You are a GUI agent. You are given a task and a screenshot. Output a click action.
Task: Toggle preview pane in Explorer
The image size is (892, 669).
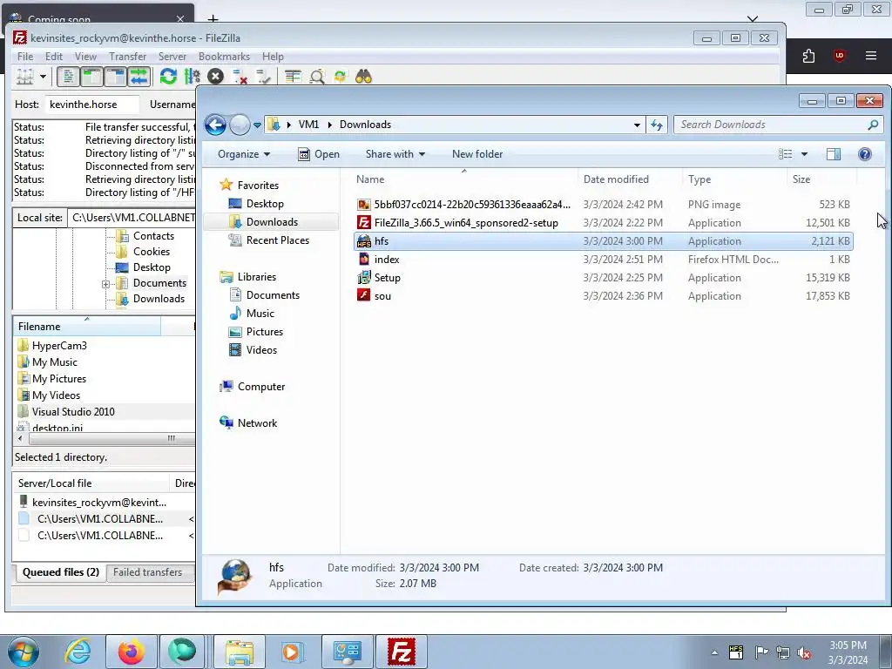pos(834,154)
